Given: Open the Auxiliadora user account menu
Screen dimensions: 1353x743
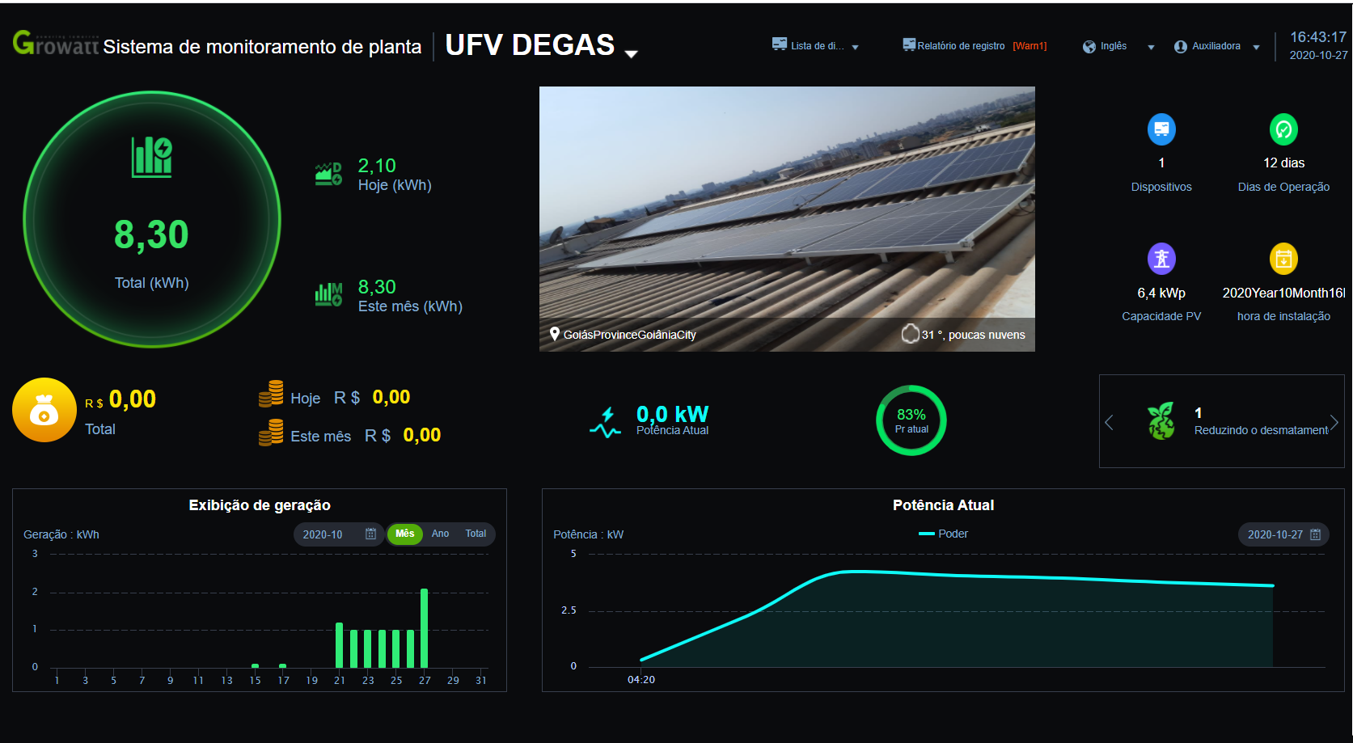Looking at the screenshot, I should coord(1216,46).
